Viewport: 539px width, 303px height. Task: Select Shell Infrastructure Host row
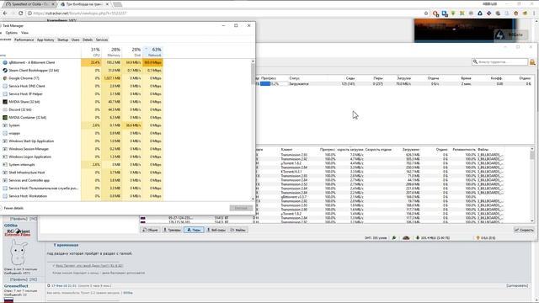82,173
